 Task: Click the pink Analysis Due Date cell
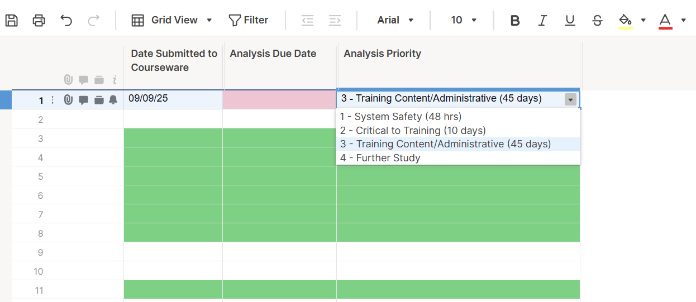(x=279, y=99)
